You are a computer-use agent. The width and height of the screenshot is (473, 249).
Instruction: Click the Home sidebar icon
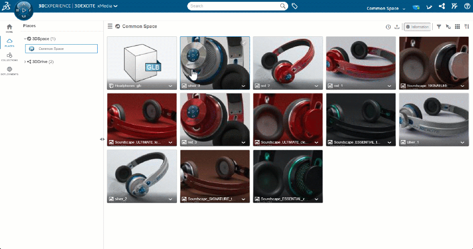9,28
